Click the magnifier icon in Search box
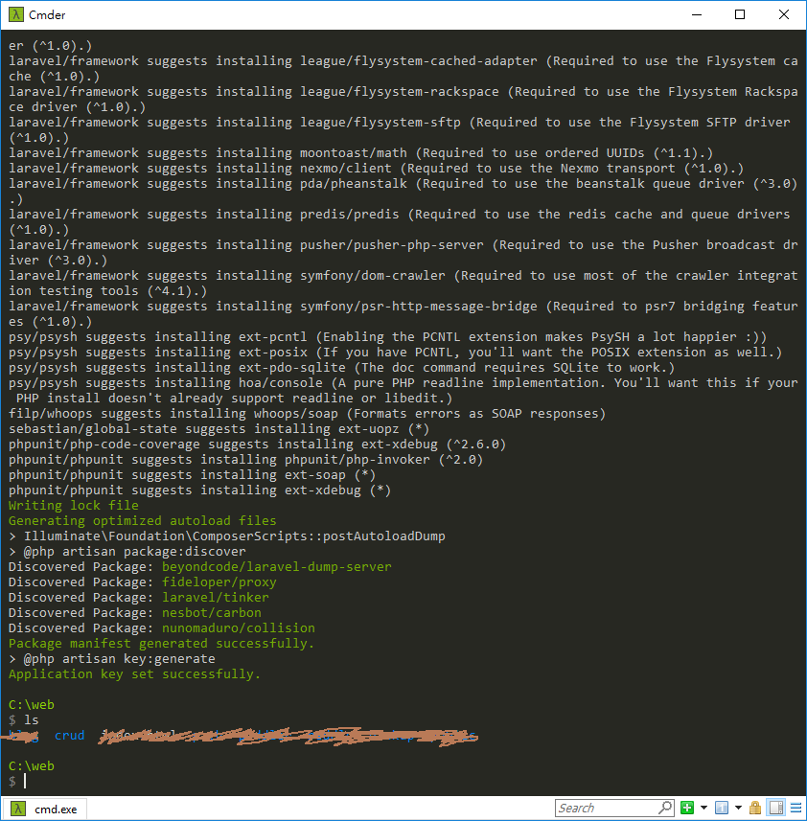 (665, 808)
